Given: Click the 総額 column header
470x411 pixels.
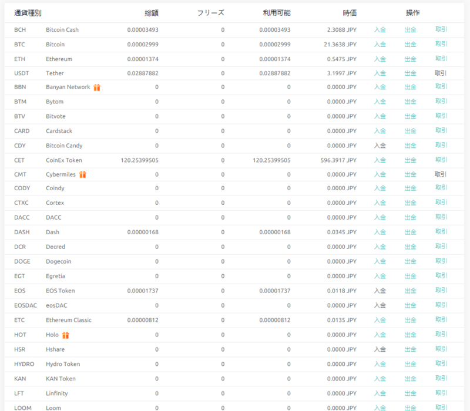Looking at the screenshot, I should [x=152, y=13].
